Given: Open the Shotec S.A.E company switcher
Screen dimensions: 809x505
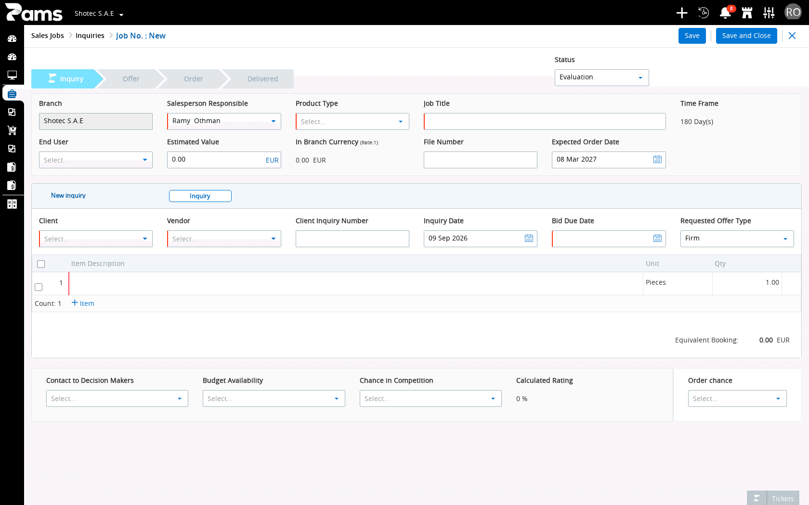Looking at the screenshot, I should point(99,13).
